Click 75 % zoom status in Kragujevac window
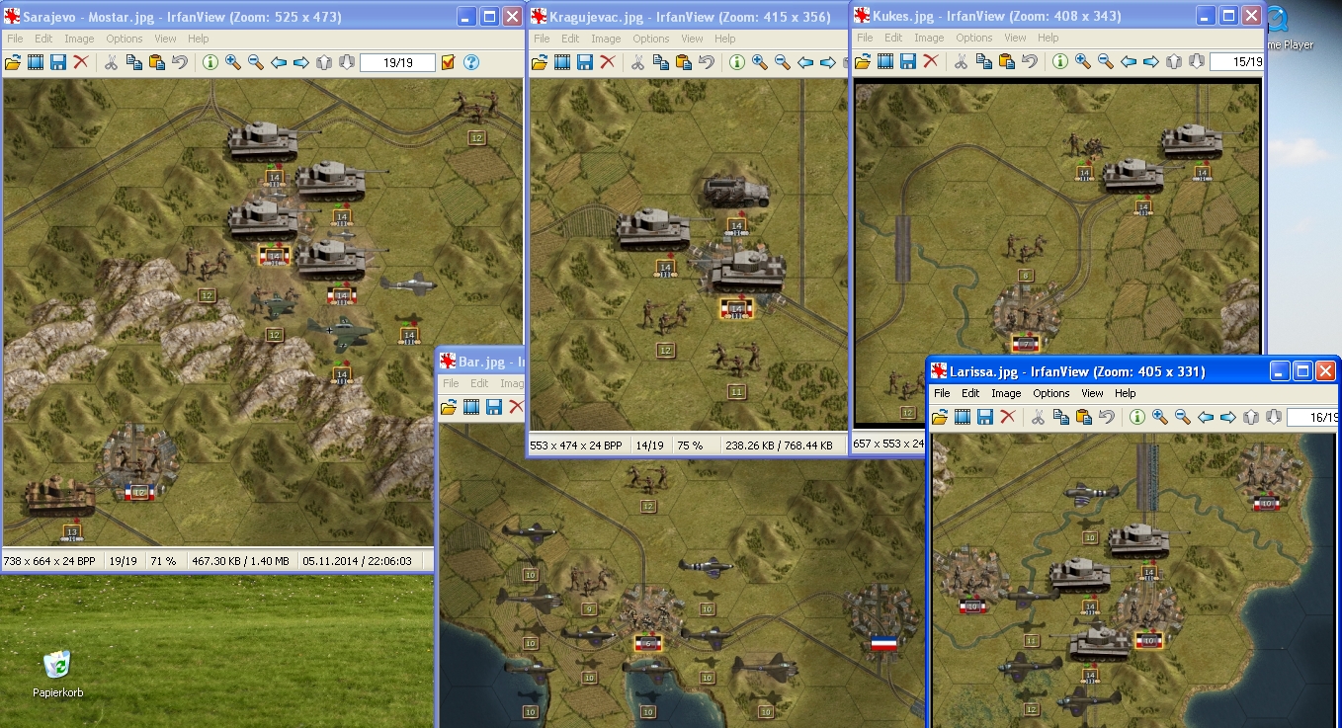Image resolution: width=1342 pixels, height=728 pixels. 690,445
